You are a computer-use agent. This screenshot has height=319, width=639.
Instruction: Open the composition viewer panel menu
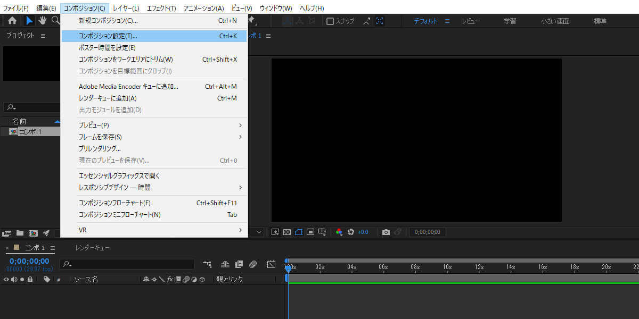click(268, 36)
